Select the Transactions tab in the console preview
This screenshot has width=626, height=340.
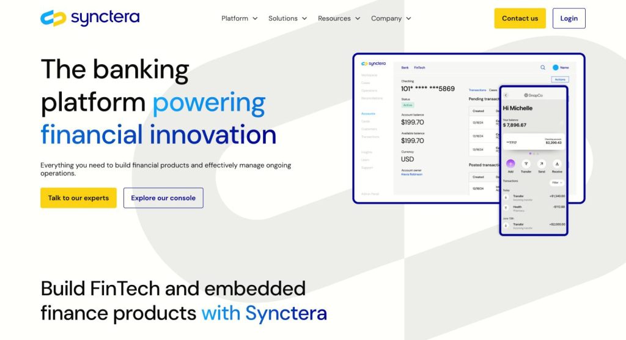pyautogui.click(x=477, y=91)
